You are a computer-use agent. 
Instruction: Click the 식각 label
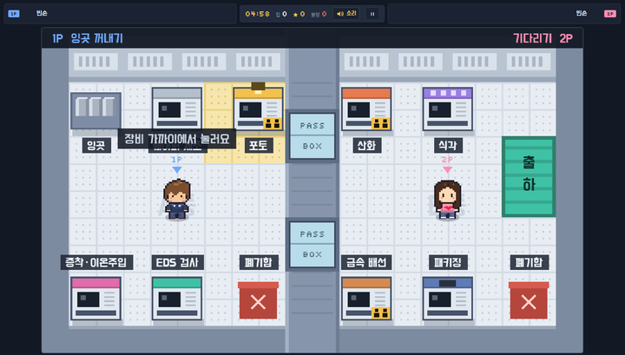coord(448,146)
